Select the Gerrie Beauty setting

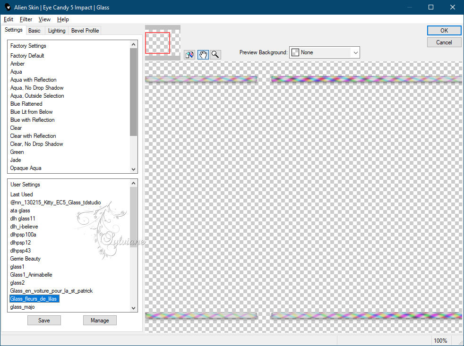coord(25,259)
